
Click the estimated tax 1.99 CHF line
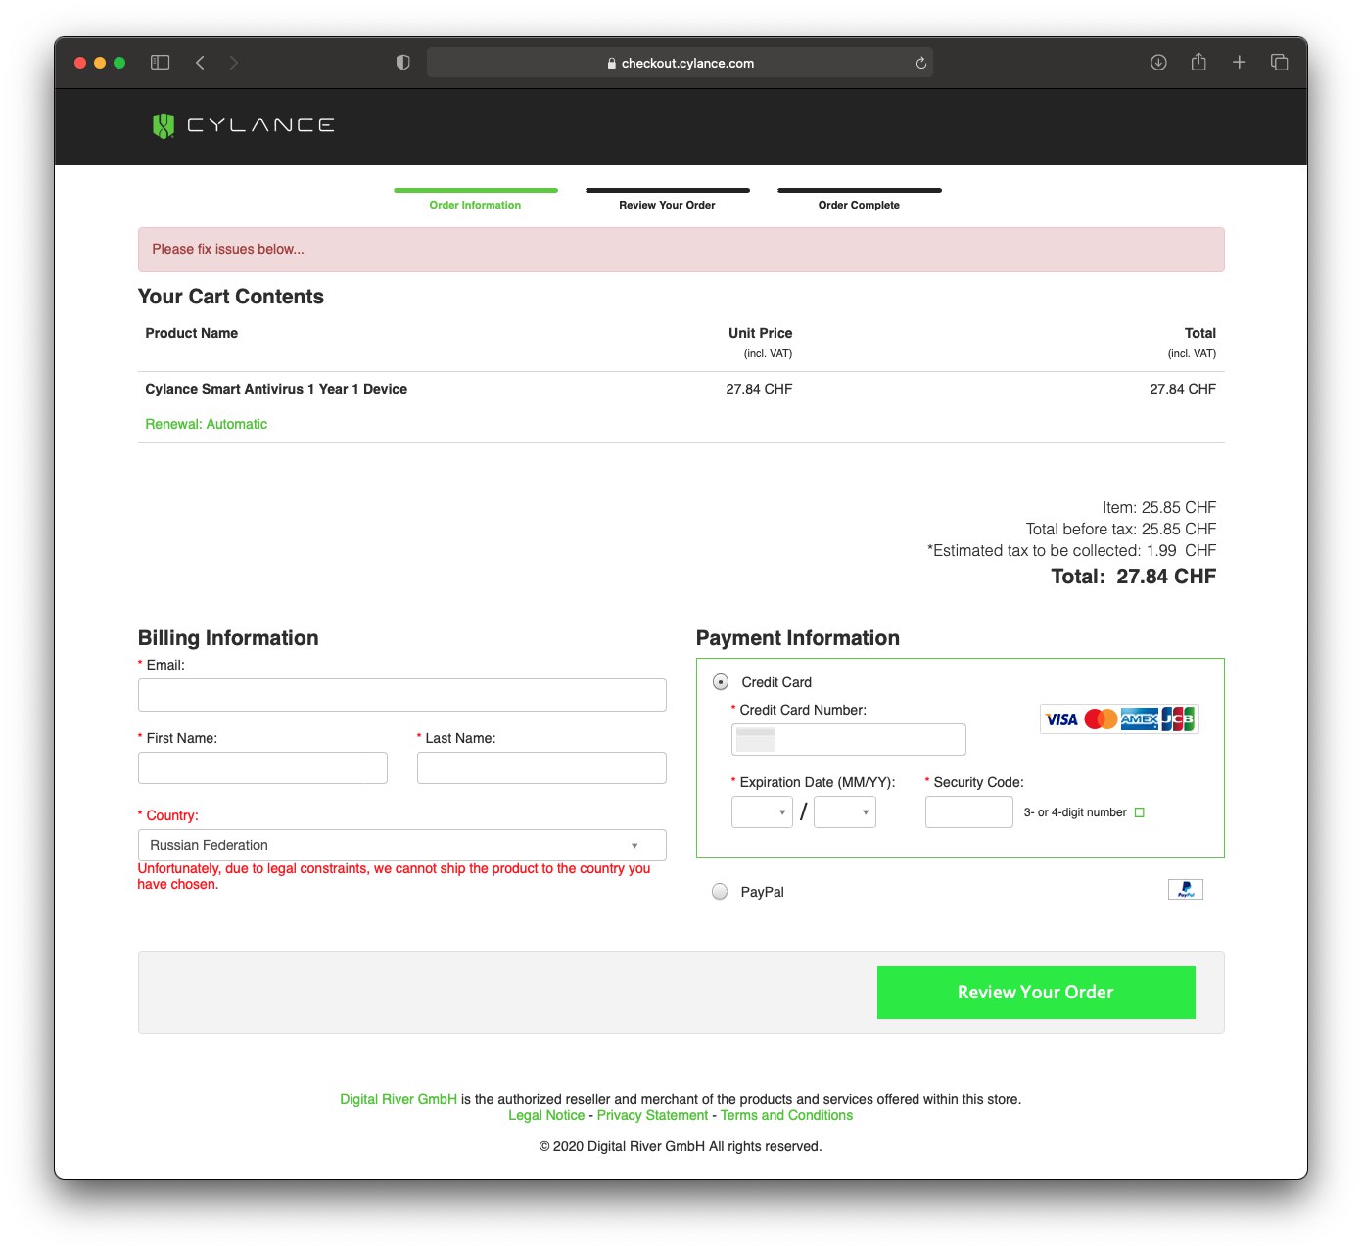[x=1071, y=550]
